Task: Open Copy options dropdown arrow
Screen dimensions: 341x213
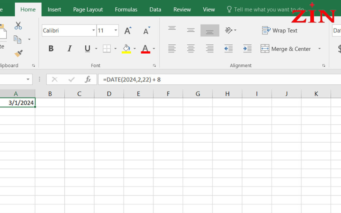Action: pos(29,39)
